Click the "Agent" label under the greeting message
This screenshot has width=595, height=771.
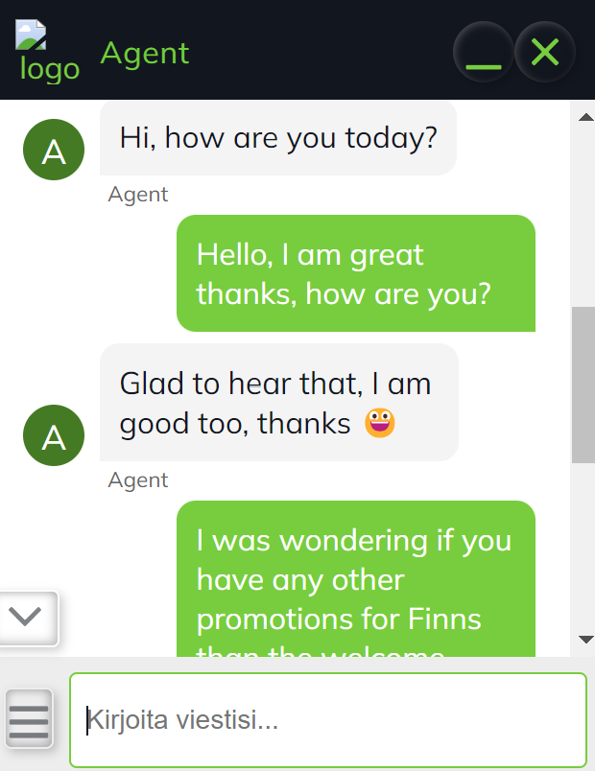(x=138, y=195)
